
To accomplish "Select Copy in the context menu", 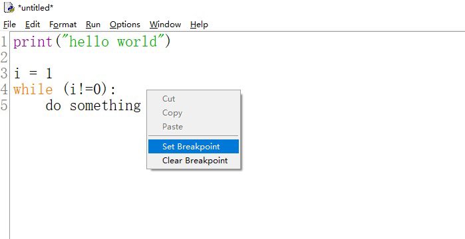I will 194,113.
